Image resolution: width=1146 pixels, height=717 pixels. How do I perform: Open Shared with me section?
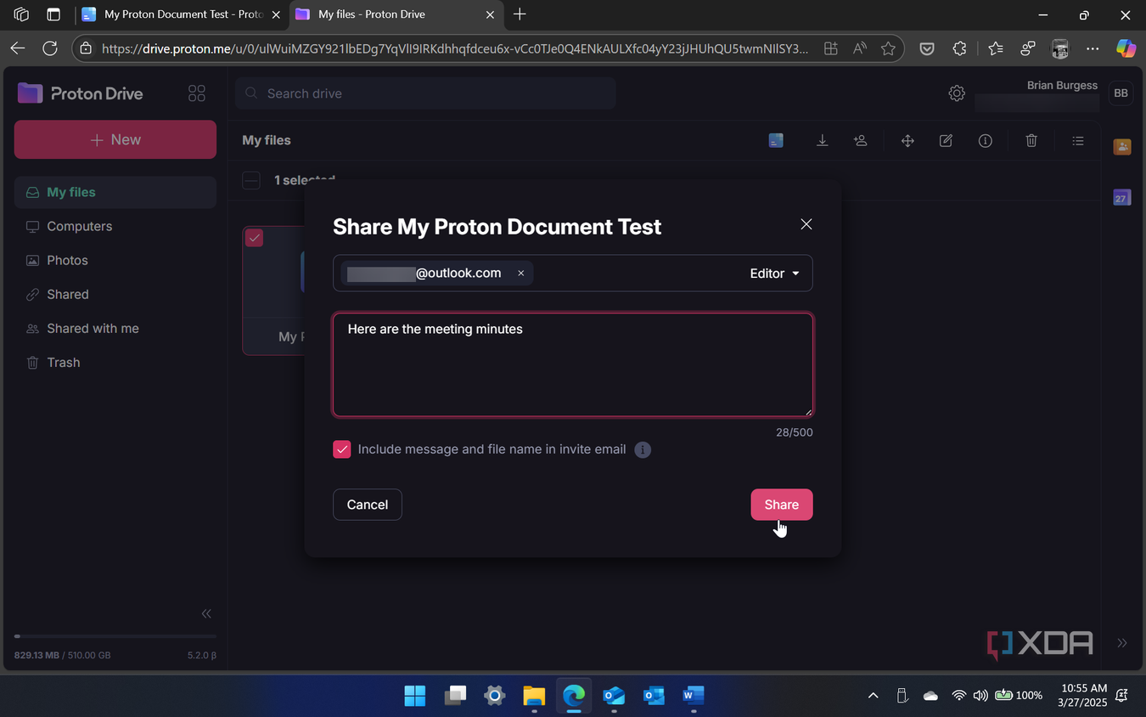115,328
